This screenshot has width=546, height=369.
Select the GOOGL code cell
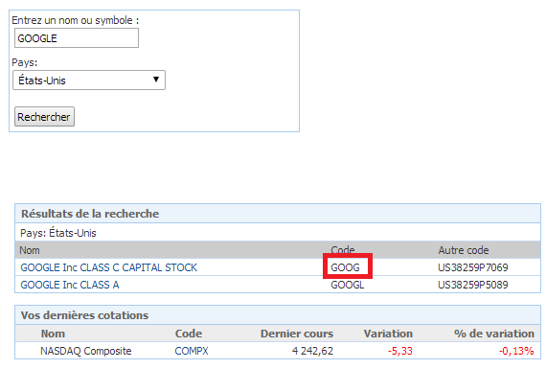(x=348, y=285)
